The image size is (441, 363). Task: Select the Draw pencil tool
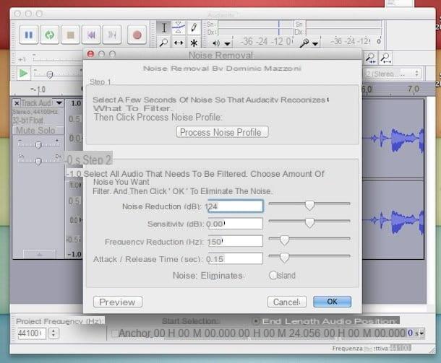pos(194,28)
